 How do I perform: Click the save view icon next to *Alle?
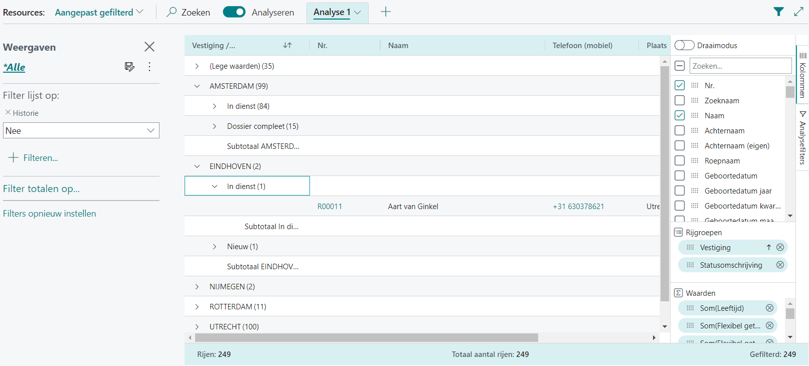point(129,67)
